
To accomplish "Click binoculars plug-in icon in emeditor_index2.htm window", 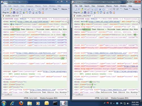I will point(85,12).
